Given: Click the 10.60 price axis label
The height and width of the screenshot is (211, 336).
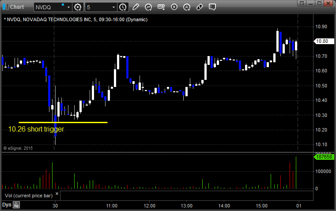Looking at the screenshot, I should 321,71.
